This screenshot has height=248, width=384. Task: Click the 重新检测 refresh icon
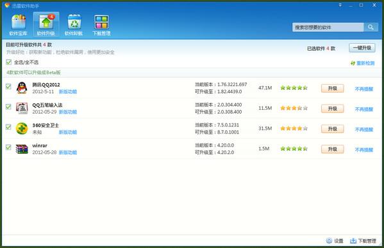coord(353,63)
